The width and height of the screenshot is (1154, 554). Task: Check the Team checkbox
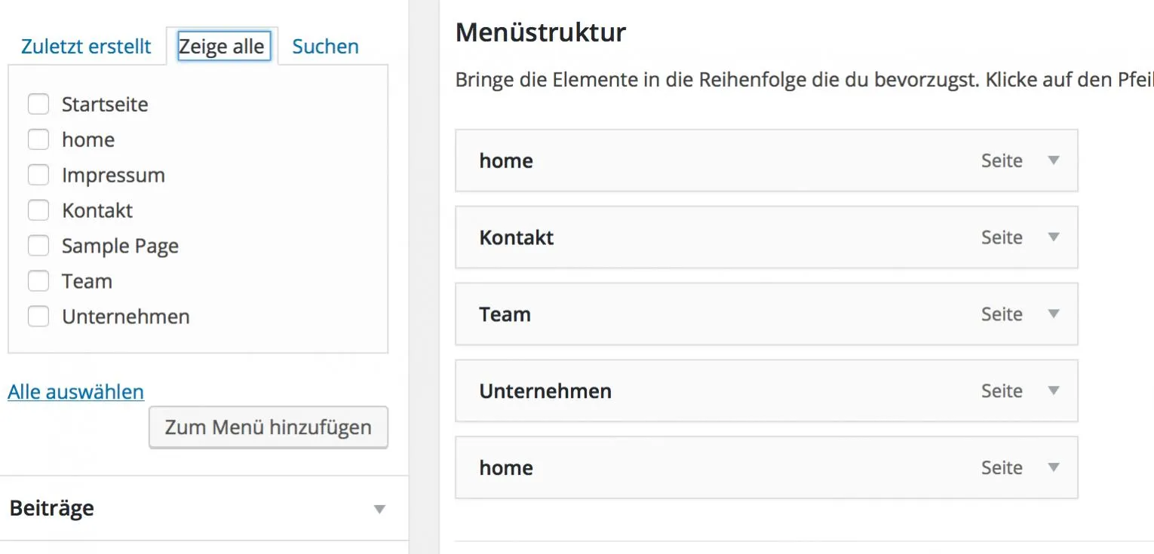[38, 281]
